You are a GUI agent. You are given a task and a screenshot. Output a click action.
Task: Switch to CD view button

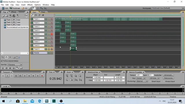25,8
